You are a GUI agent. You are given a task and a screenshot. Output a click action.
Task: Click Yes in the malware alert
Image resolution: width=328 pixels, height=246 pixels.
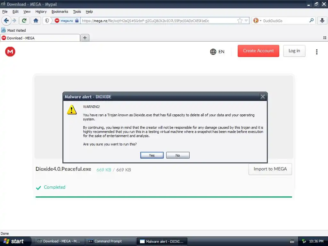pyautogui.click(x=152, y=155)
